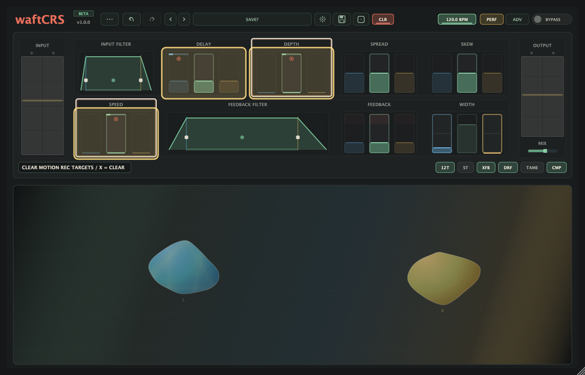Image resolution: width=585 pixels, height=375 pixels.
Task: Click the Input Filter right cutoff handle
Action: pos(141,80)
